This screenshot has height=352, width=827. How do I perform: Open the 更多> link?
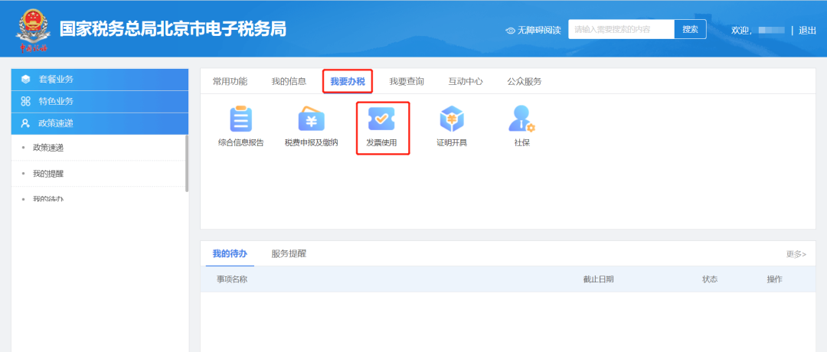coord(796,254)
